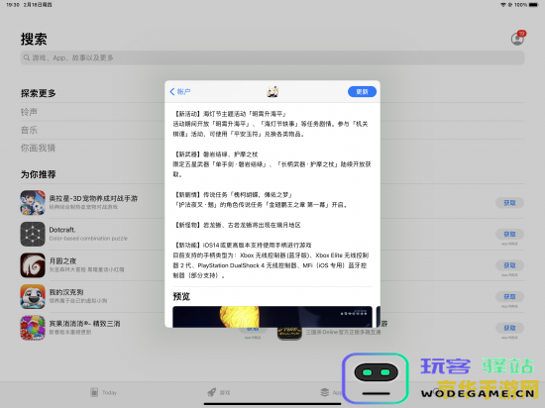Click 【新武器】磐岩结绿、护摩之杖 line
Screen dimensions: 545x408
[x=215, y=154]
